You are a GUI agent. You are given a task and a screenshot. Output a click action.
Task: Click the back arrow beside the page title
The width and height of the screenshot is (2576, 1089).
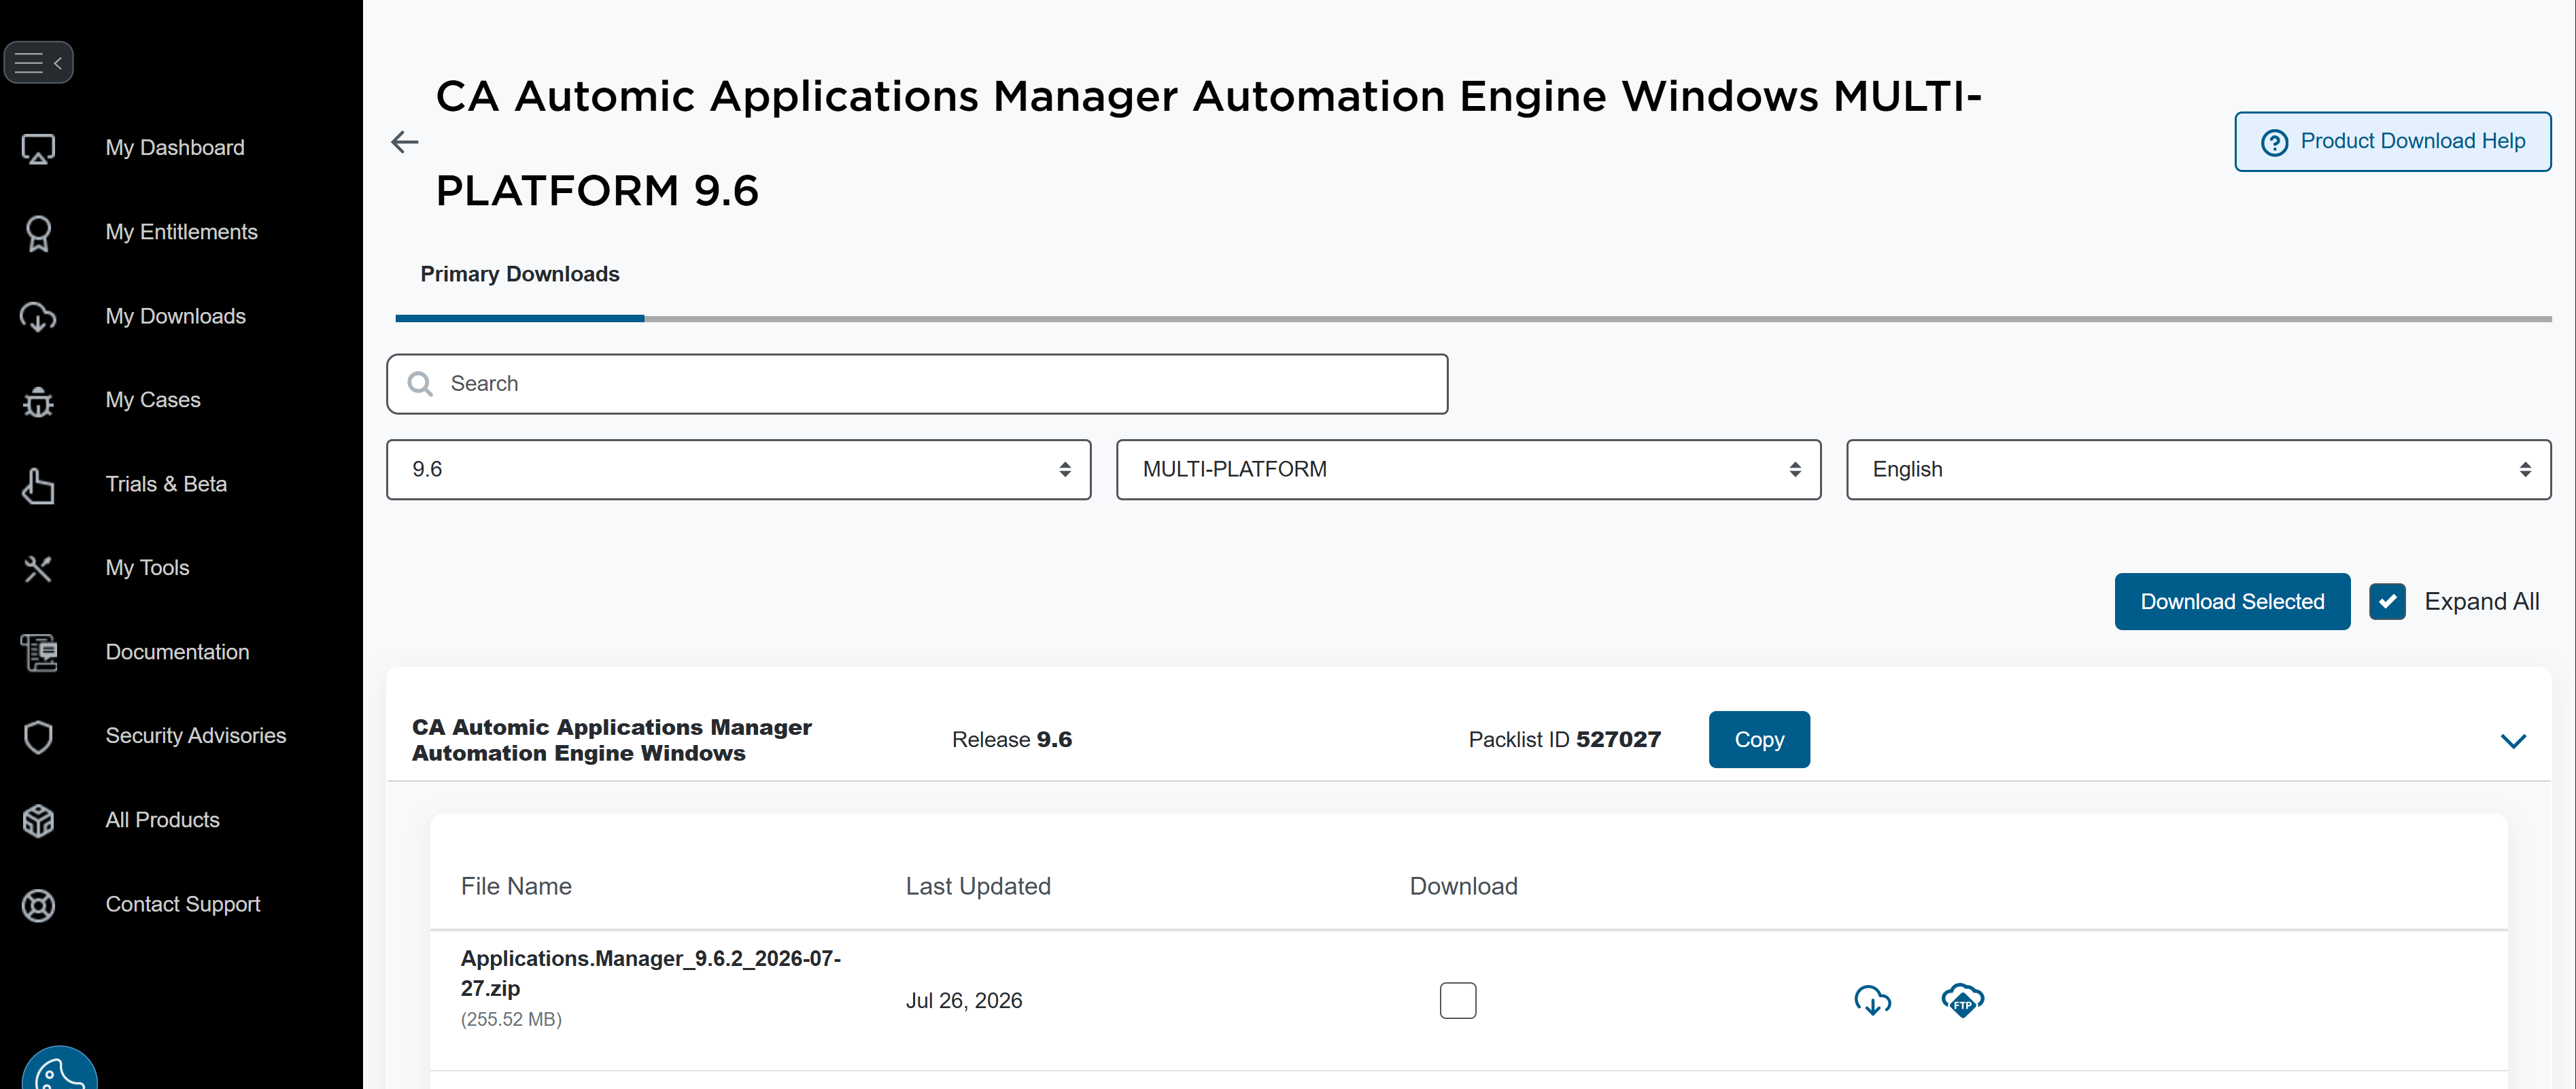404,143
